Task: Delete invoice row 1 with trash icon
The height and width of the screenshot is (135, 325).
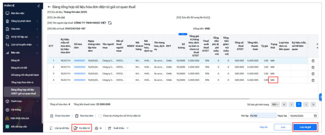Action: tap(313, 61)
